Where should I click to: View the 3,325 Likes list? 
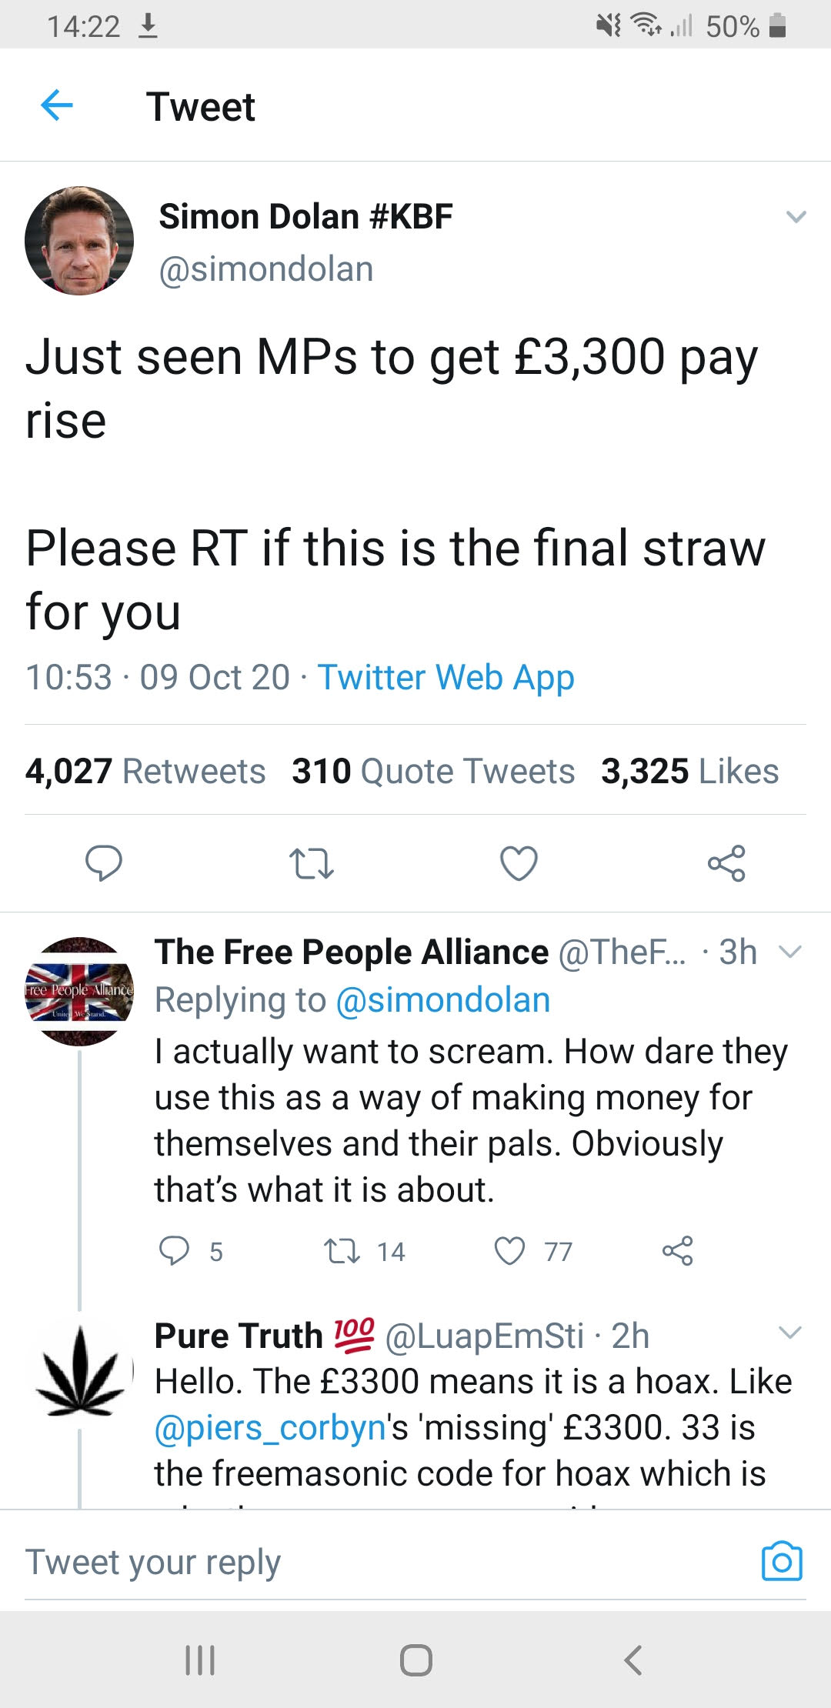[689, 771]
